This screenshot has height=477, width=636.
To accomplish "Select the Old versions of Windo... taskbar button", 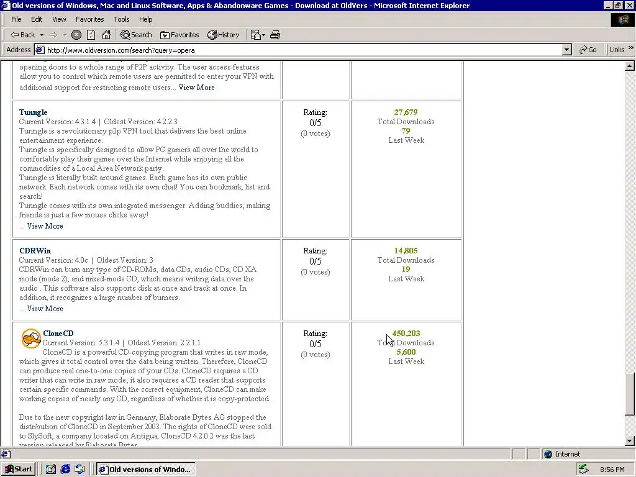I will point(146,470).
